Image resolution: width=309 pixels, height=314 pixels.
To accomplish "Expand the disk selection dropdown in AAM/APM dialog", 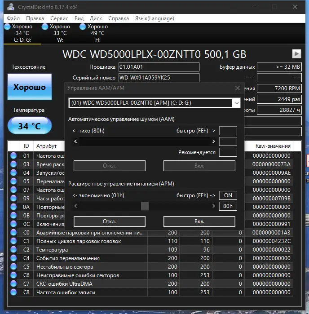I will [236, 103].
